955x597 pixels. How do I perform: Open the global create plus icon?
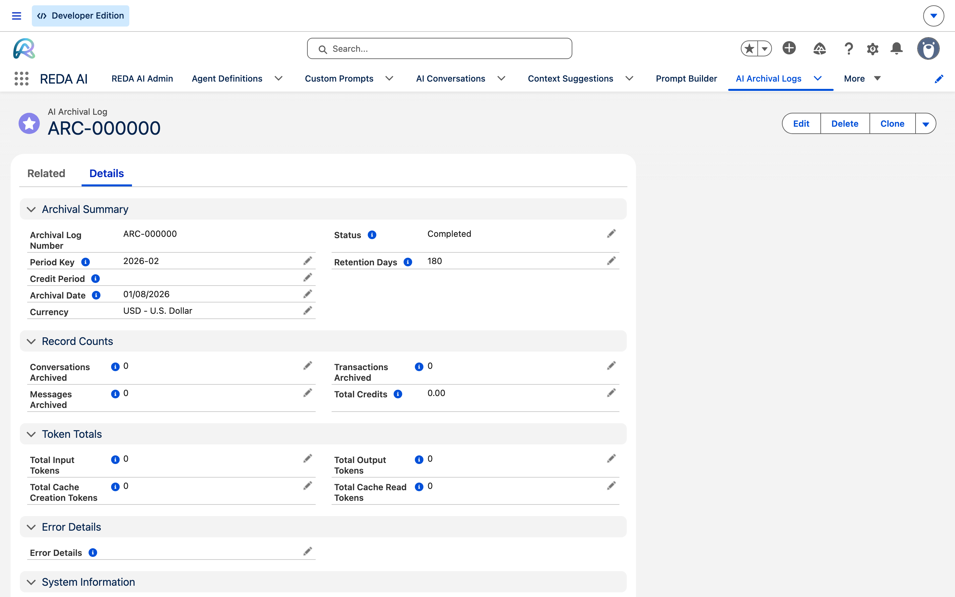click(x=789, y=48)
